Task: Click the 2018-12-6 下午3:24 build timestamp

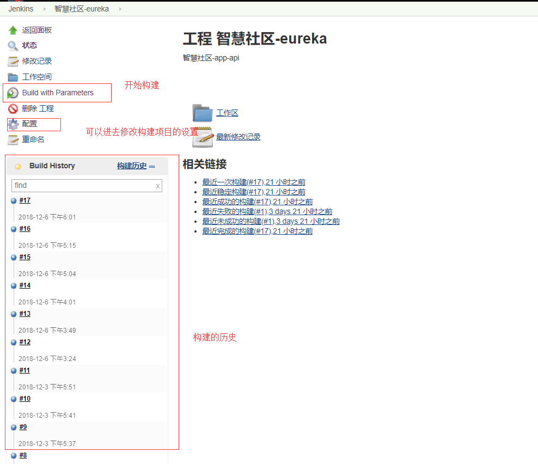Action: (x=47, y=359)
